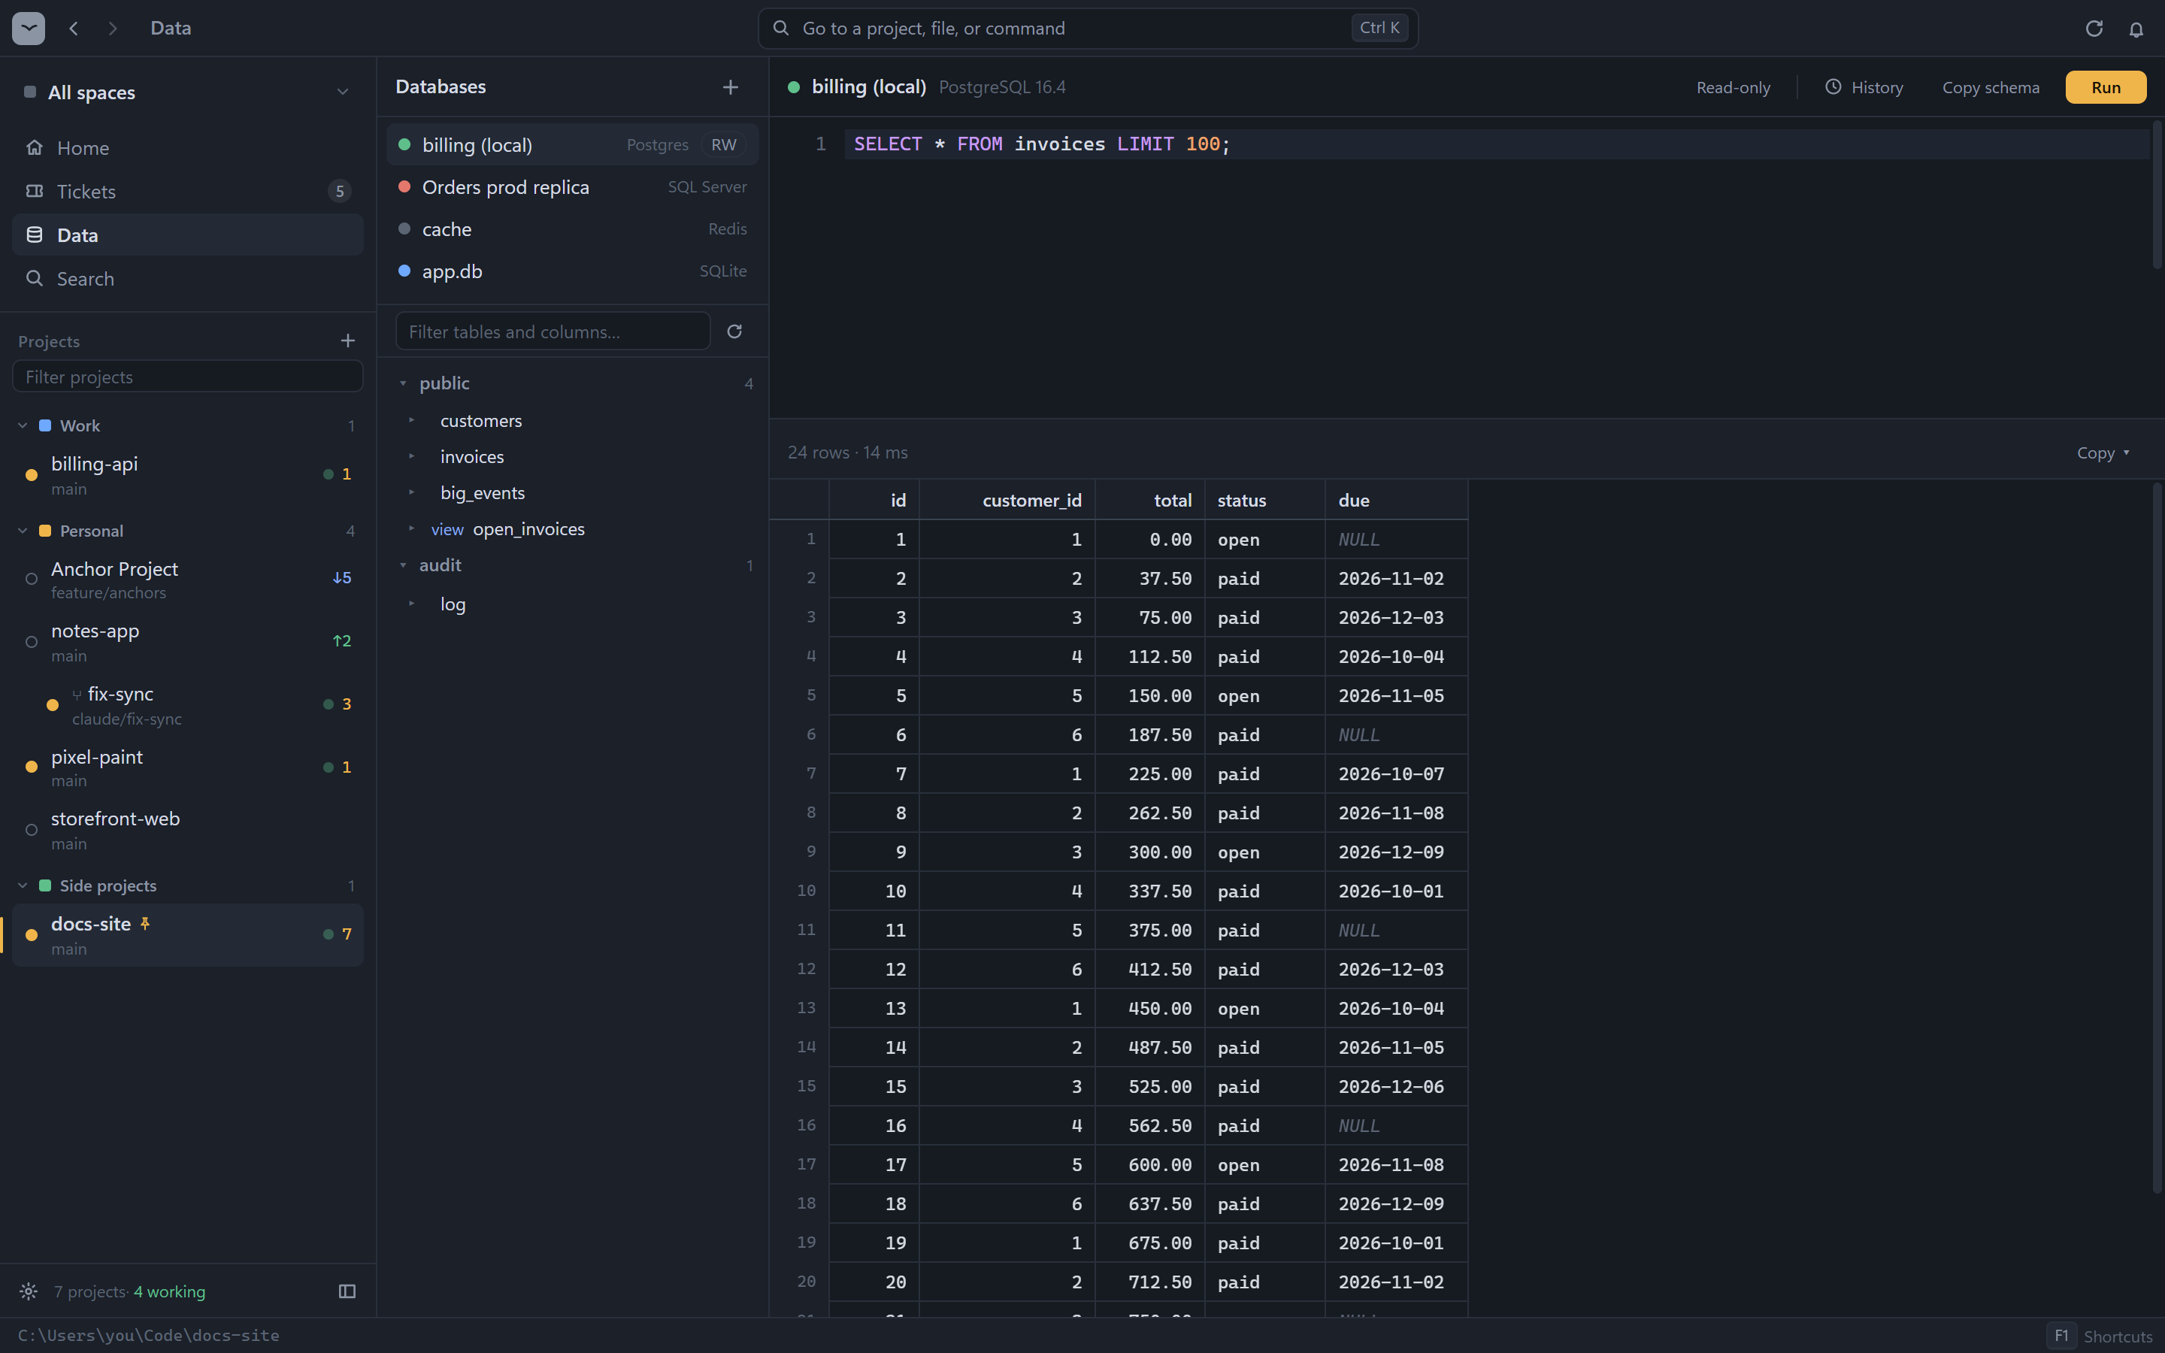The width and height of the screenshot is (2165, 1353).
Task: Toggle Read-only mode
Action: tap(1733, 86)
